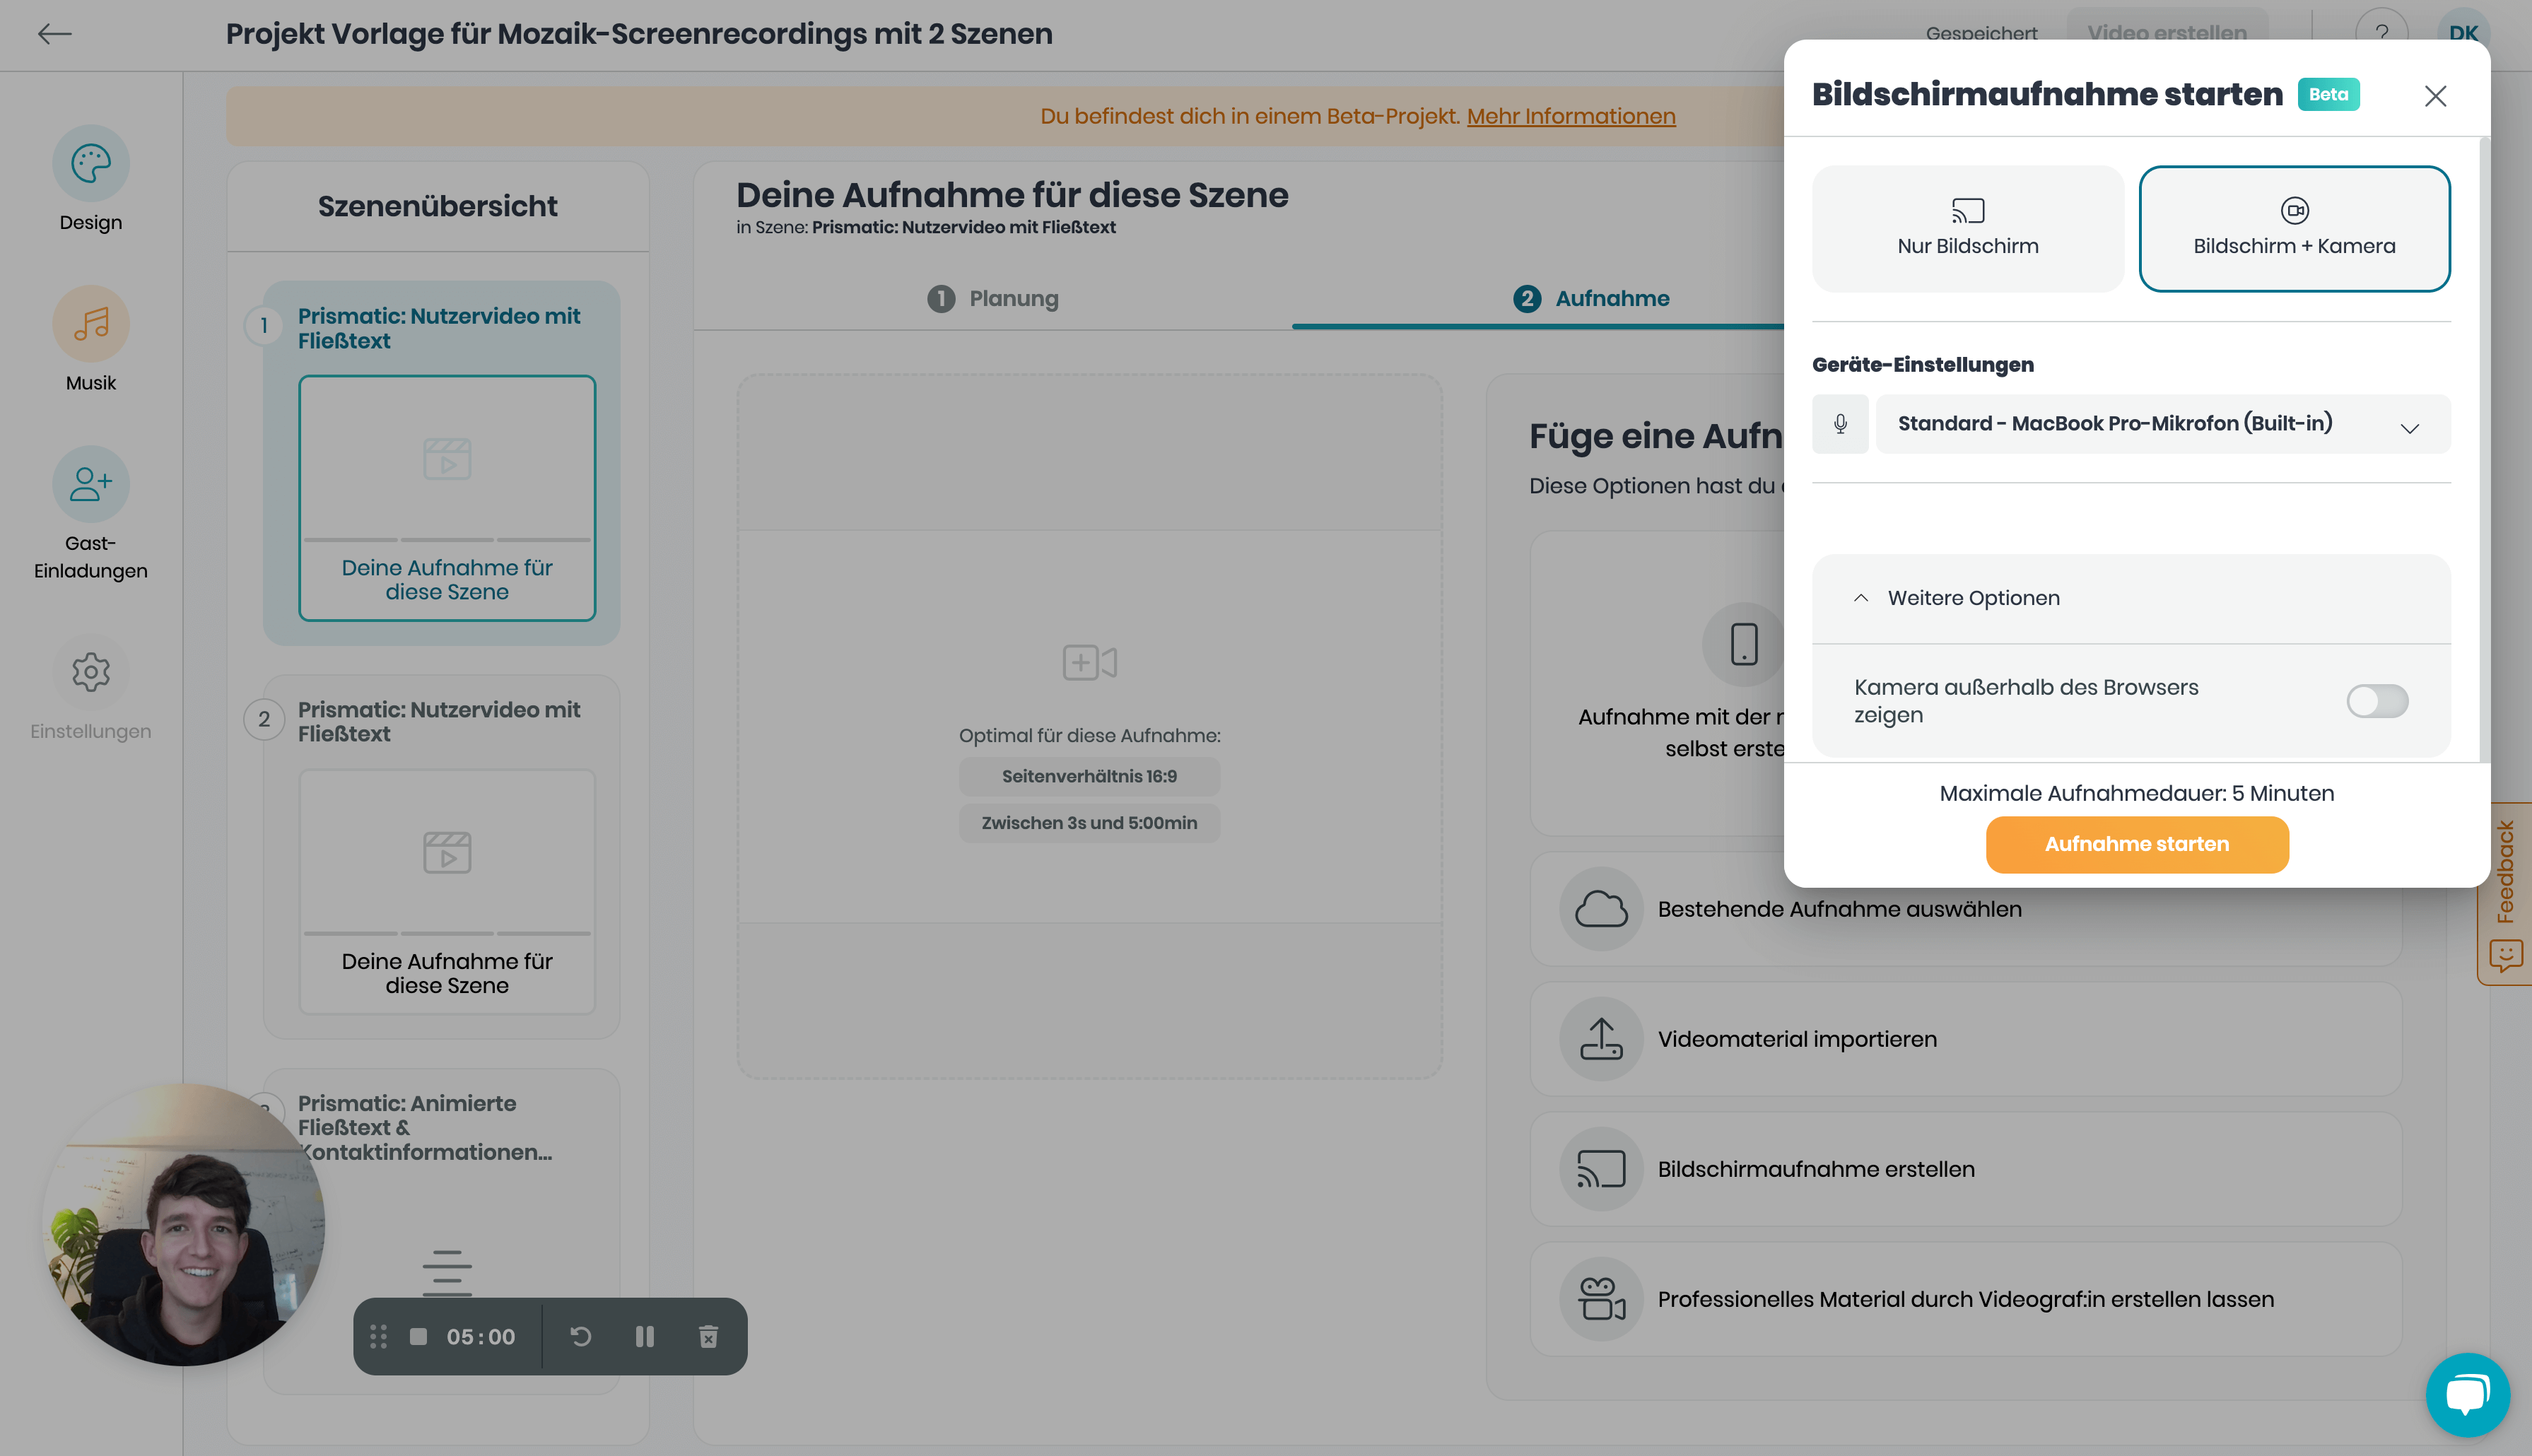This screenshot has width=2532, height=1456.
Task: Toggle Kamera außerhalb des Browsers zeigen
Action: coord(2377,701)
